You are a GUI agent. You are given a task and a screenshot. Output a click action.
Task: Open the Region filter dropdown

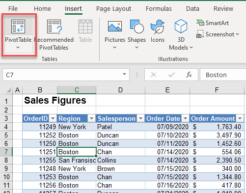click(91, 118)
